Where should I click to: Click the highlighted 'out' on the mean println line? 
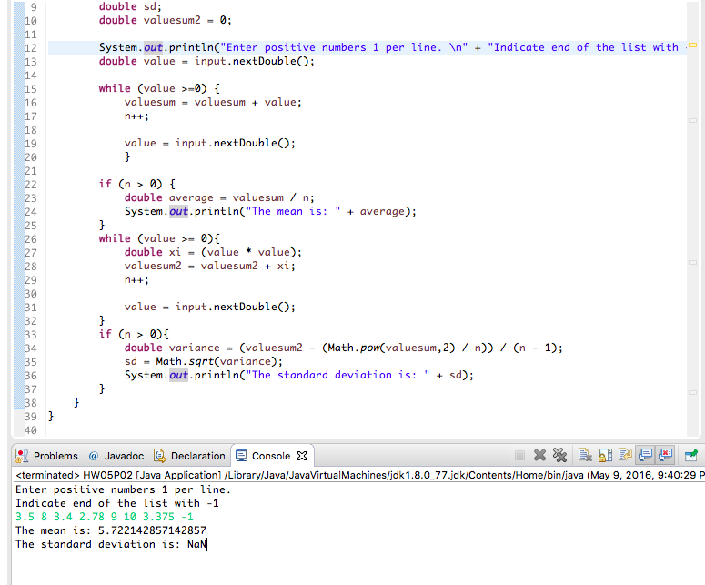tap(177, 211)
